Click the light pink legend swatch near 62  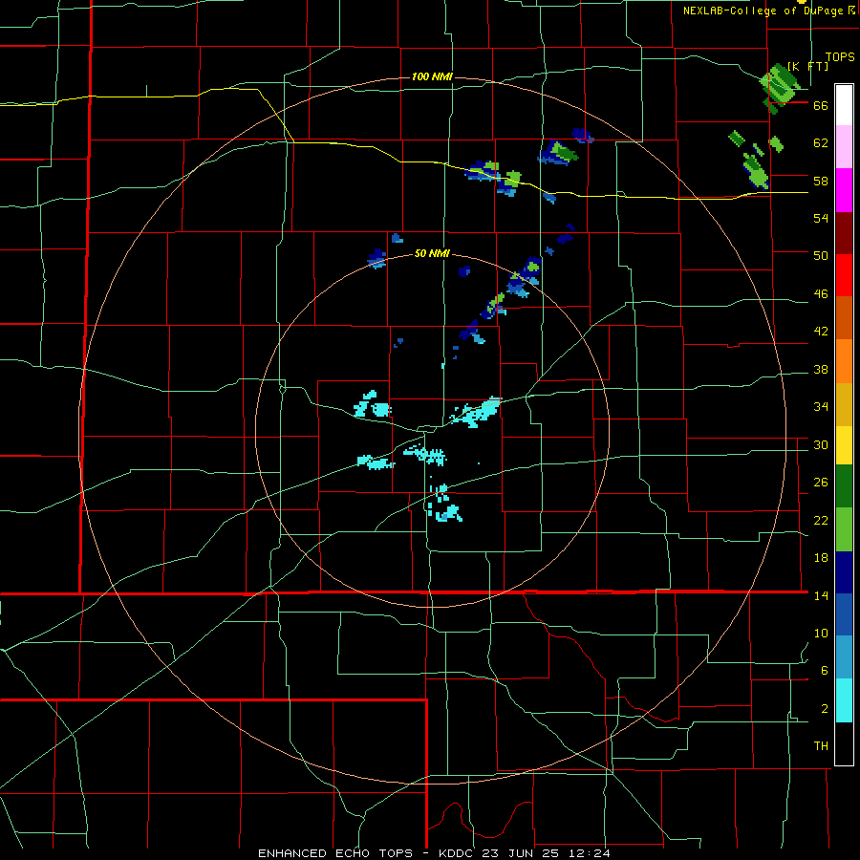(844, 147)
